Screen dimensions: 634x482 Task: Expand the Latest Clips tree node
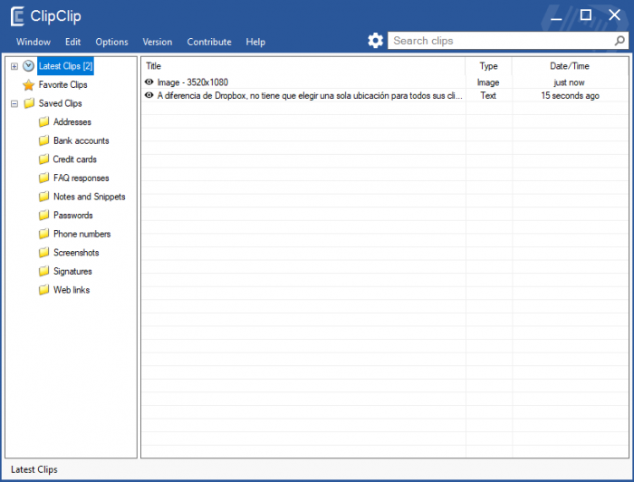tap(14, 66)
